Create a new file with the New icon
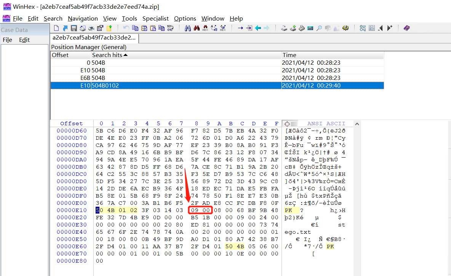 tap(57, 28)
